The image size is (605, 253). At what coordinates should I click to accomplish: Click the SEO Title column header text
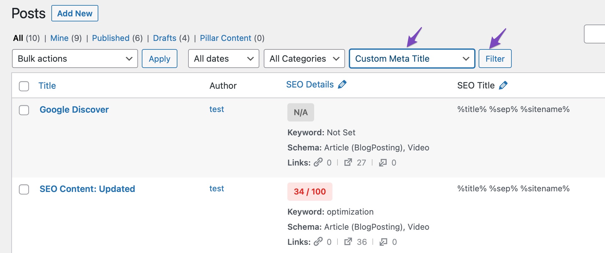476,85
